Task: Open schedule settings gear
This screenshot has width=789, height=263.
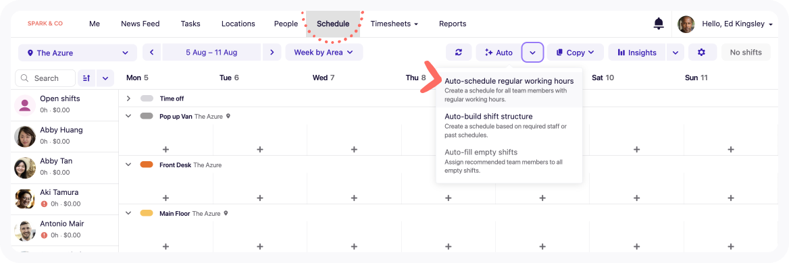Action: (701, 52)
